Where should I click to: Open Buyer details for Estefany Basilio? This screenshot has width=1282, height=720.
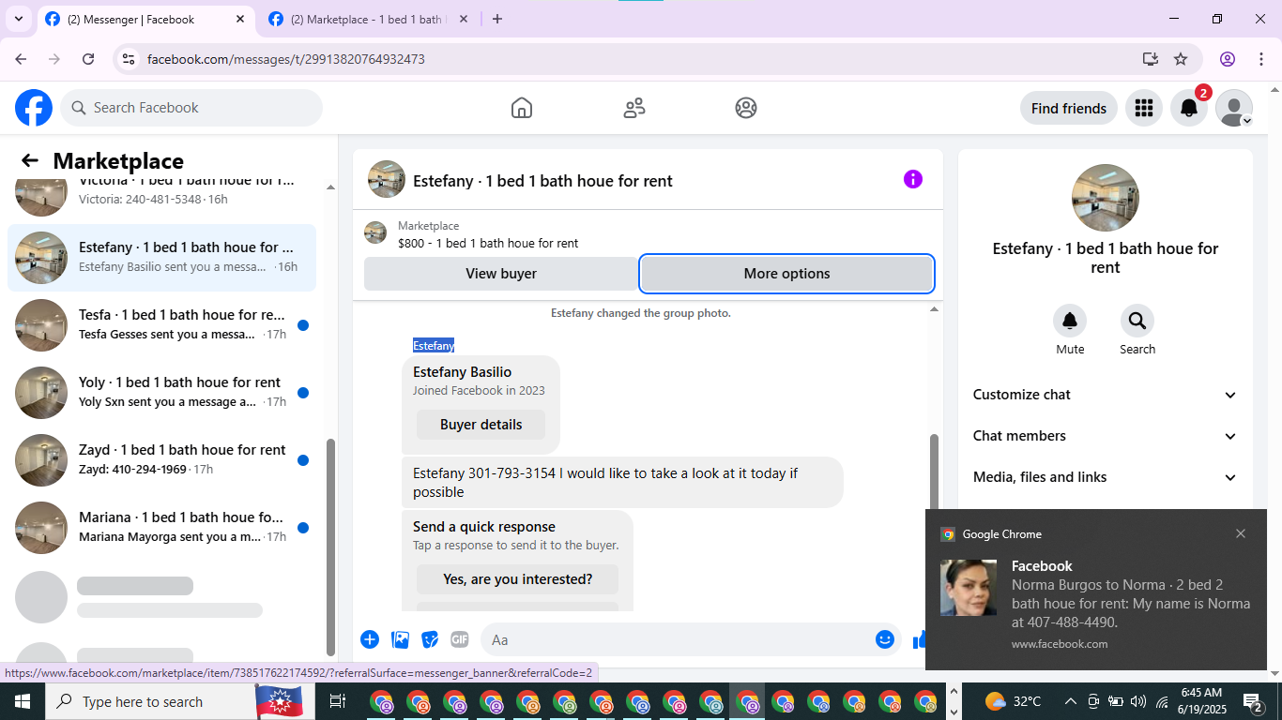pyautogui.click(x=481, y=425)
